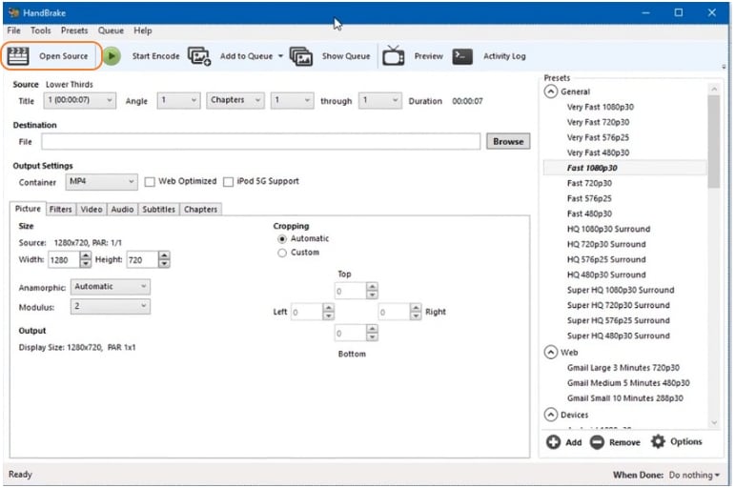Collapse the Devices presets group
735x488 pixels.
coord(551,415)
